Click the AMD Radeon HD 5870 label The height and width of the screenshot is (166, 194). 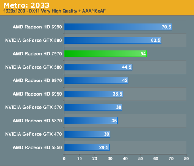(x=37, y=121)
